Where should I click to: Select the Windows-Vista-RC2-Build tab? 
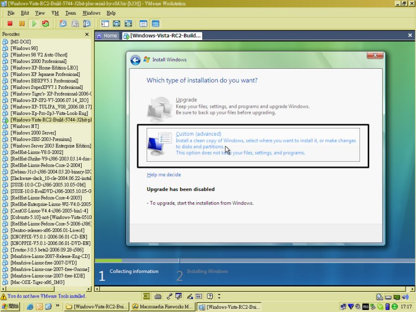point(162,35)
